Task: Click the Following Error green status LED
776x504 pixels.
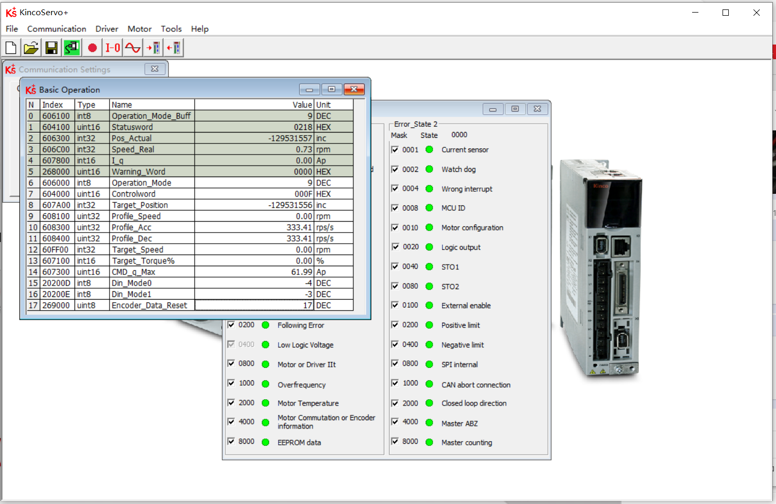Action: pyautogui.click(x=265, y=325)
